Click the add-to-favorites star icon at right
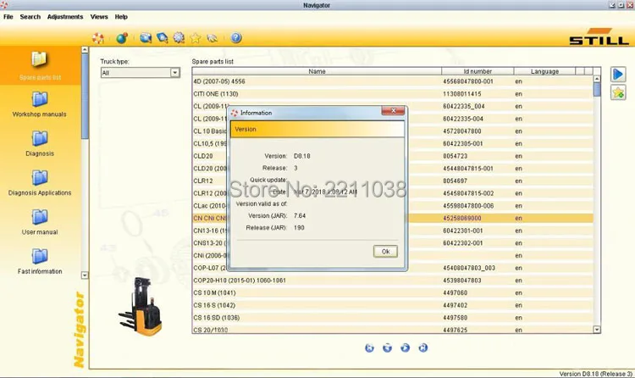 pos(619,92)
